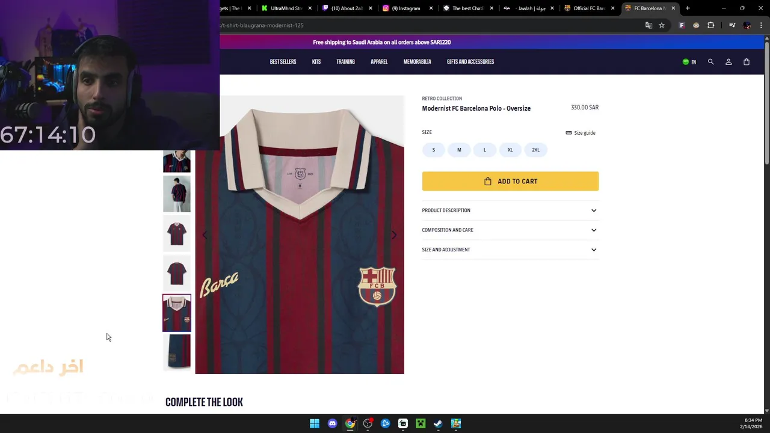The width and height of the screenshot is (770, 433).
Task: Click the address bar URL
Action: point(262,25)
